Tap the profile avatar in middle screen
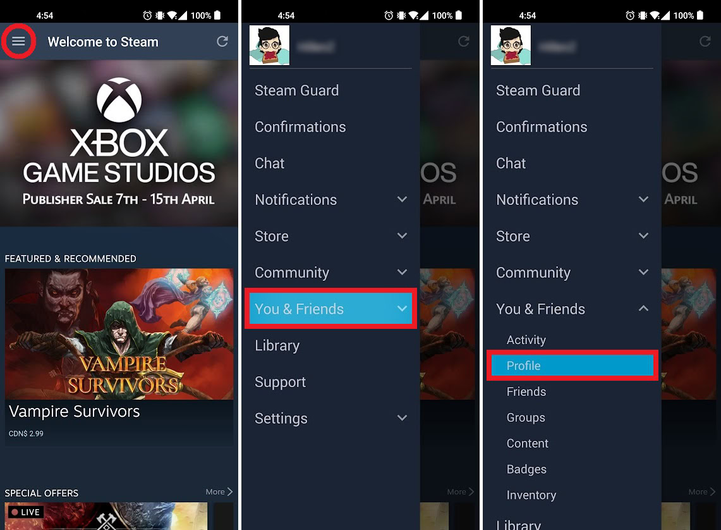 (x=269, y=45)
